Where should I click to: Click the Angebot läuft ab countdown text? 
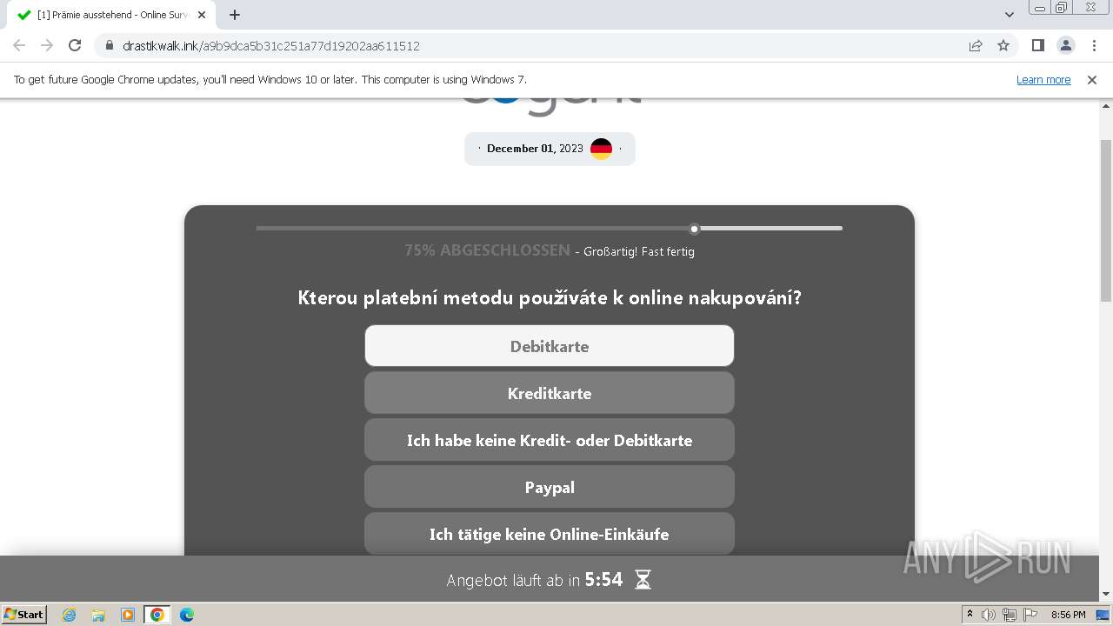click(535, 580)
